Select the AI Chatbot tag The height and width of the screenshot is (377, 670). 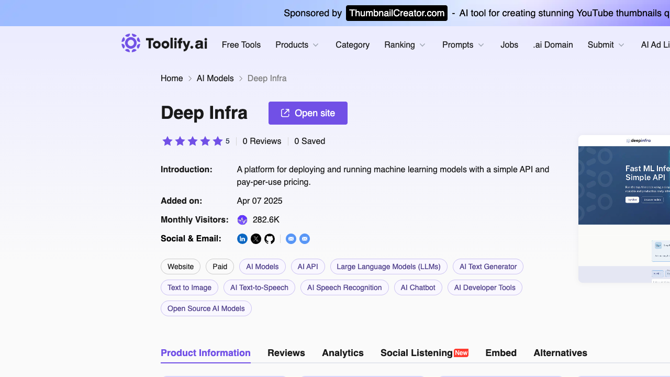418,287
